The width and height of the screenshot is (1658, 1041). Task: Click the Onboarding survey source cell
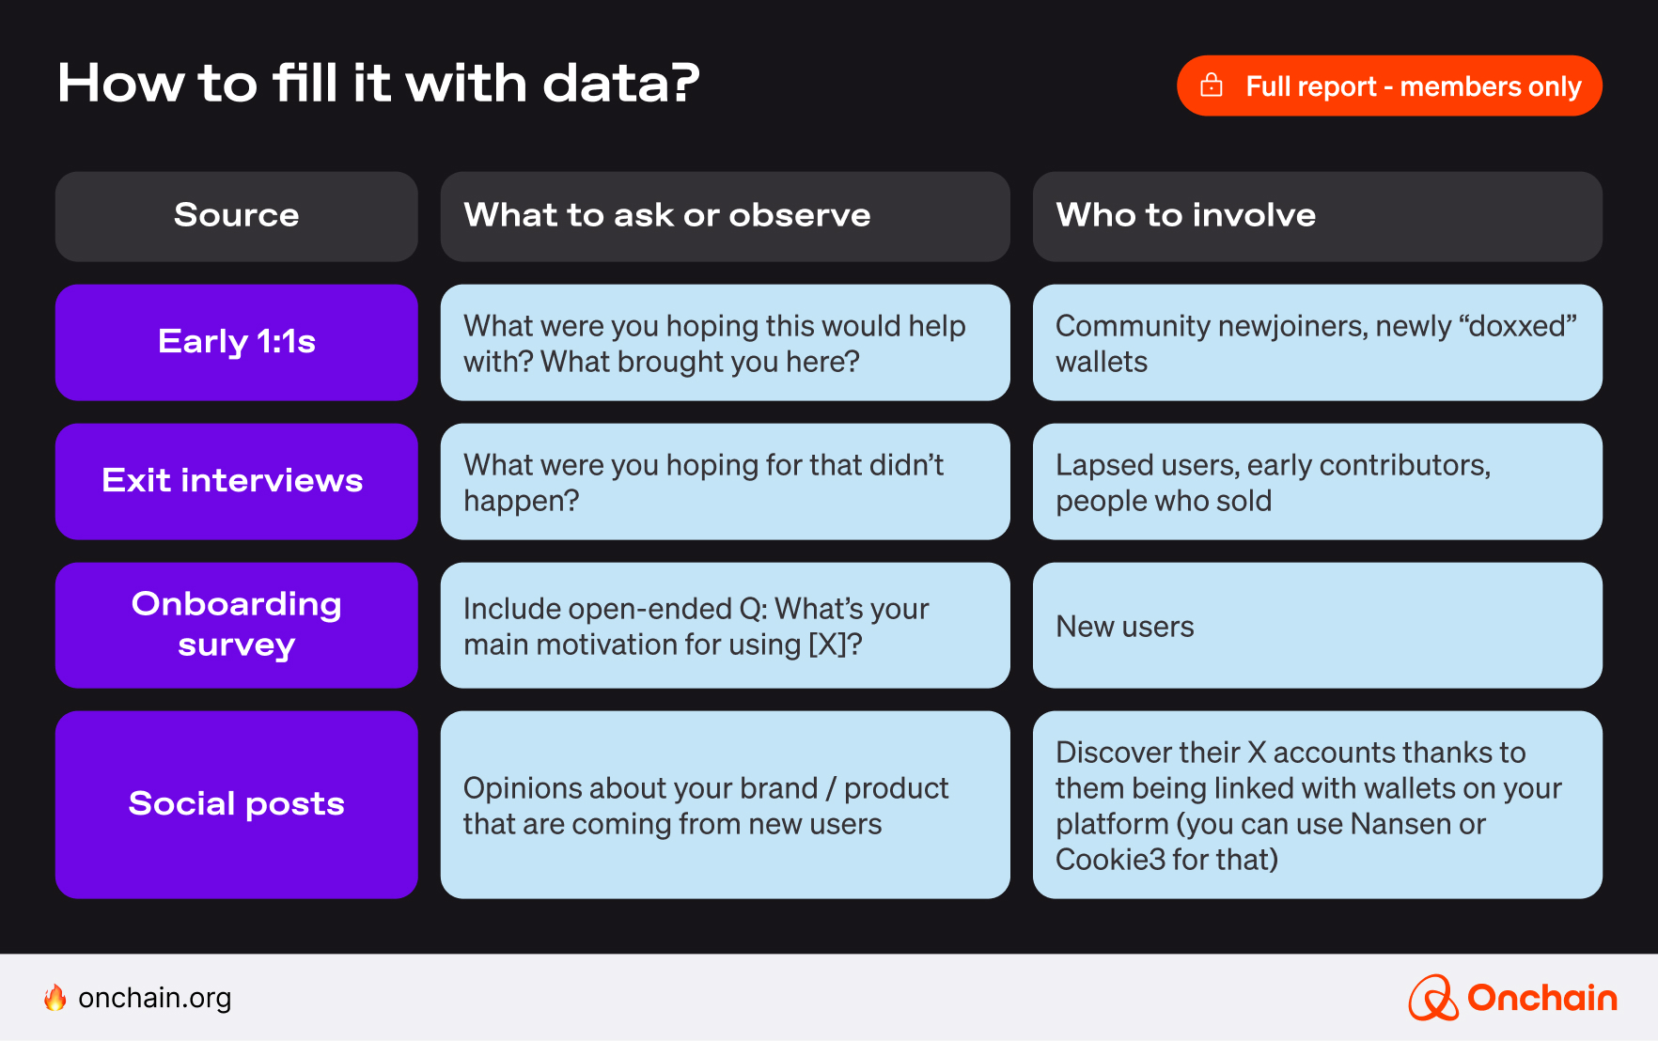pos(236,625)
